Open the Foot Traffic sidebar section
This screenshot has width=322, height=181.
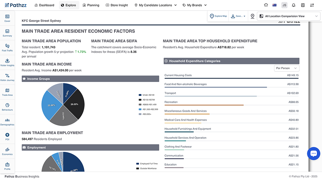7,48
